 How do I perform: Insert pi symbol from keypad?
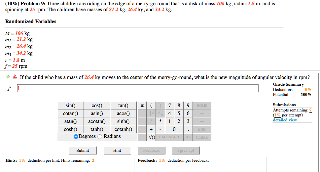(142, 106)
